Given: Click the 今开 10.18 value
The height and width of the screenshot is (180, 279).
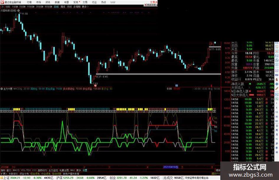Looking at the screenshot, I should 249,53.
